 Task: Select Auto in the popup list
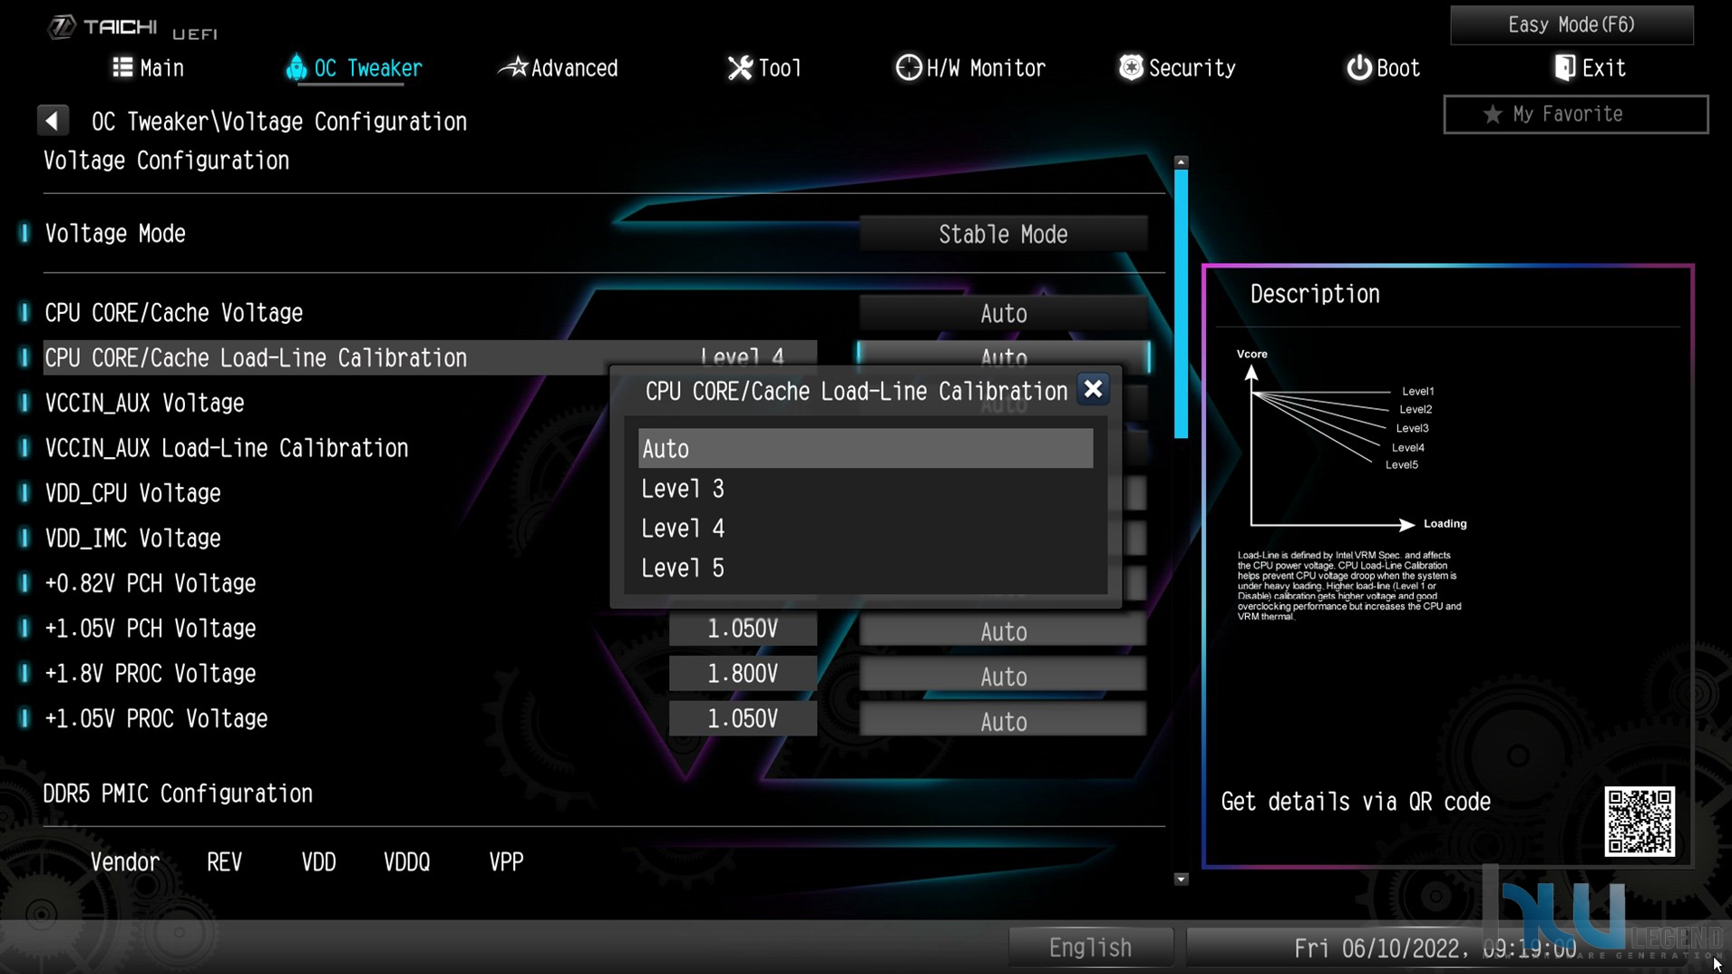click(865, 449)
